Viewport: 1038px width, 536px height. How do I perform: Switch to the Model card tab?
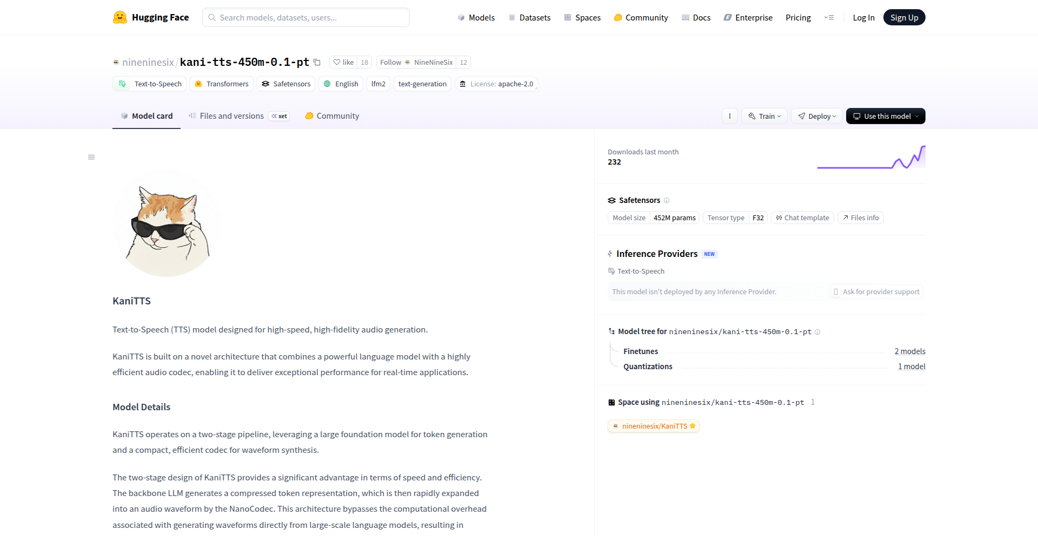(x=147, y=116)
